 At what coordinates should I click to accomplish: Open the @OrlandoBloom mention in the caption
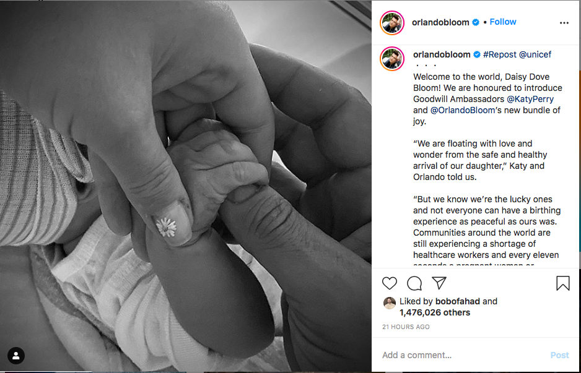tap(463, 110)
